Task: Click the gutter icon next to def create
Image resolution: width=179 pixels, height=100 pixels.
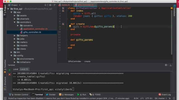Action: 63,24
